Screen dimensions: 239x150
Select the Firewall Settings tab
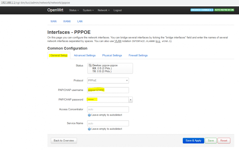(138, 55)
